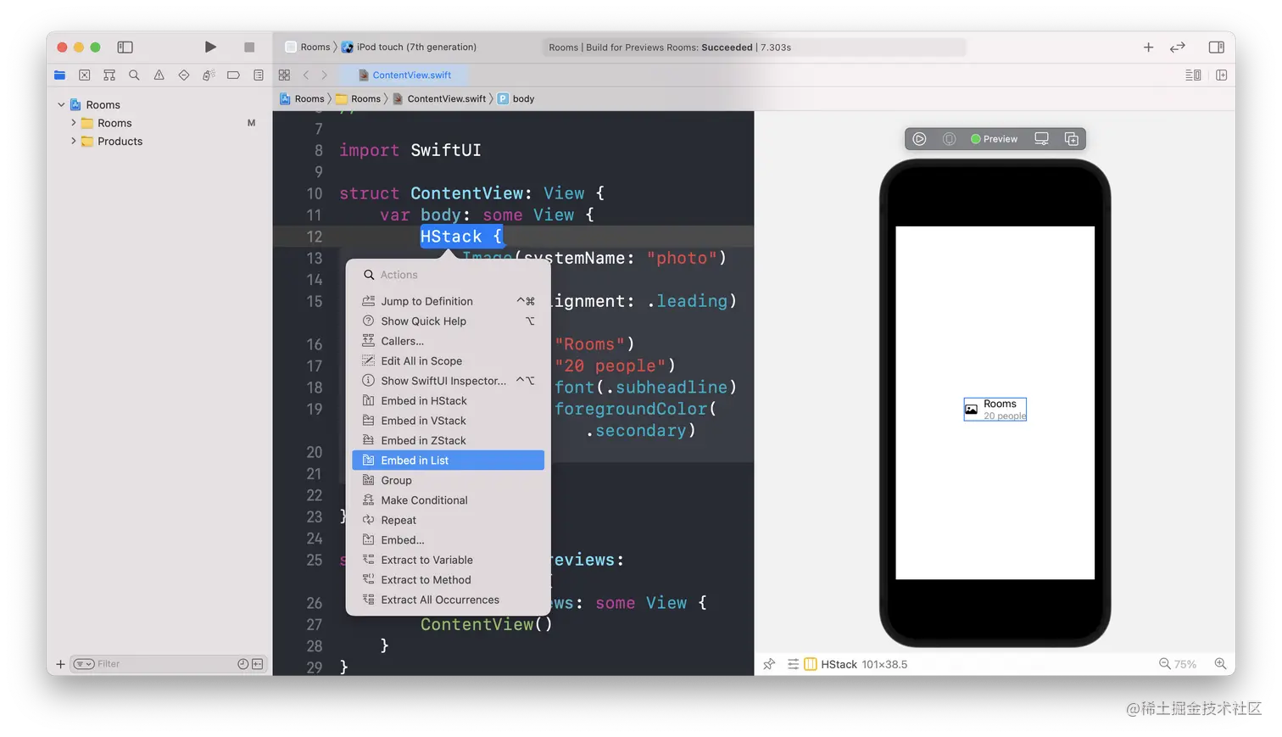
Task: Run the project with the Play button
Action: pyautogui.click(x=210, y=47)
